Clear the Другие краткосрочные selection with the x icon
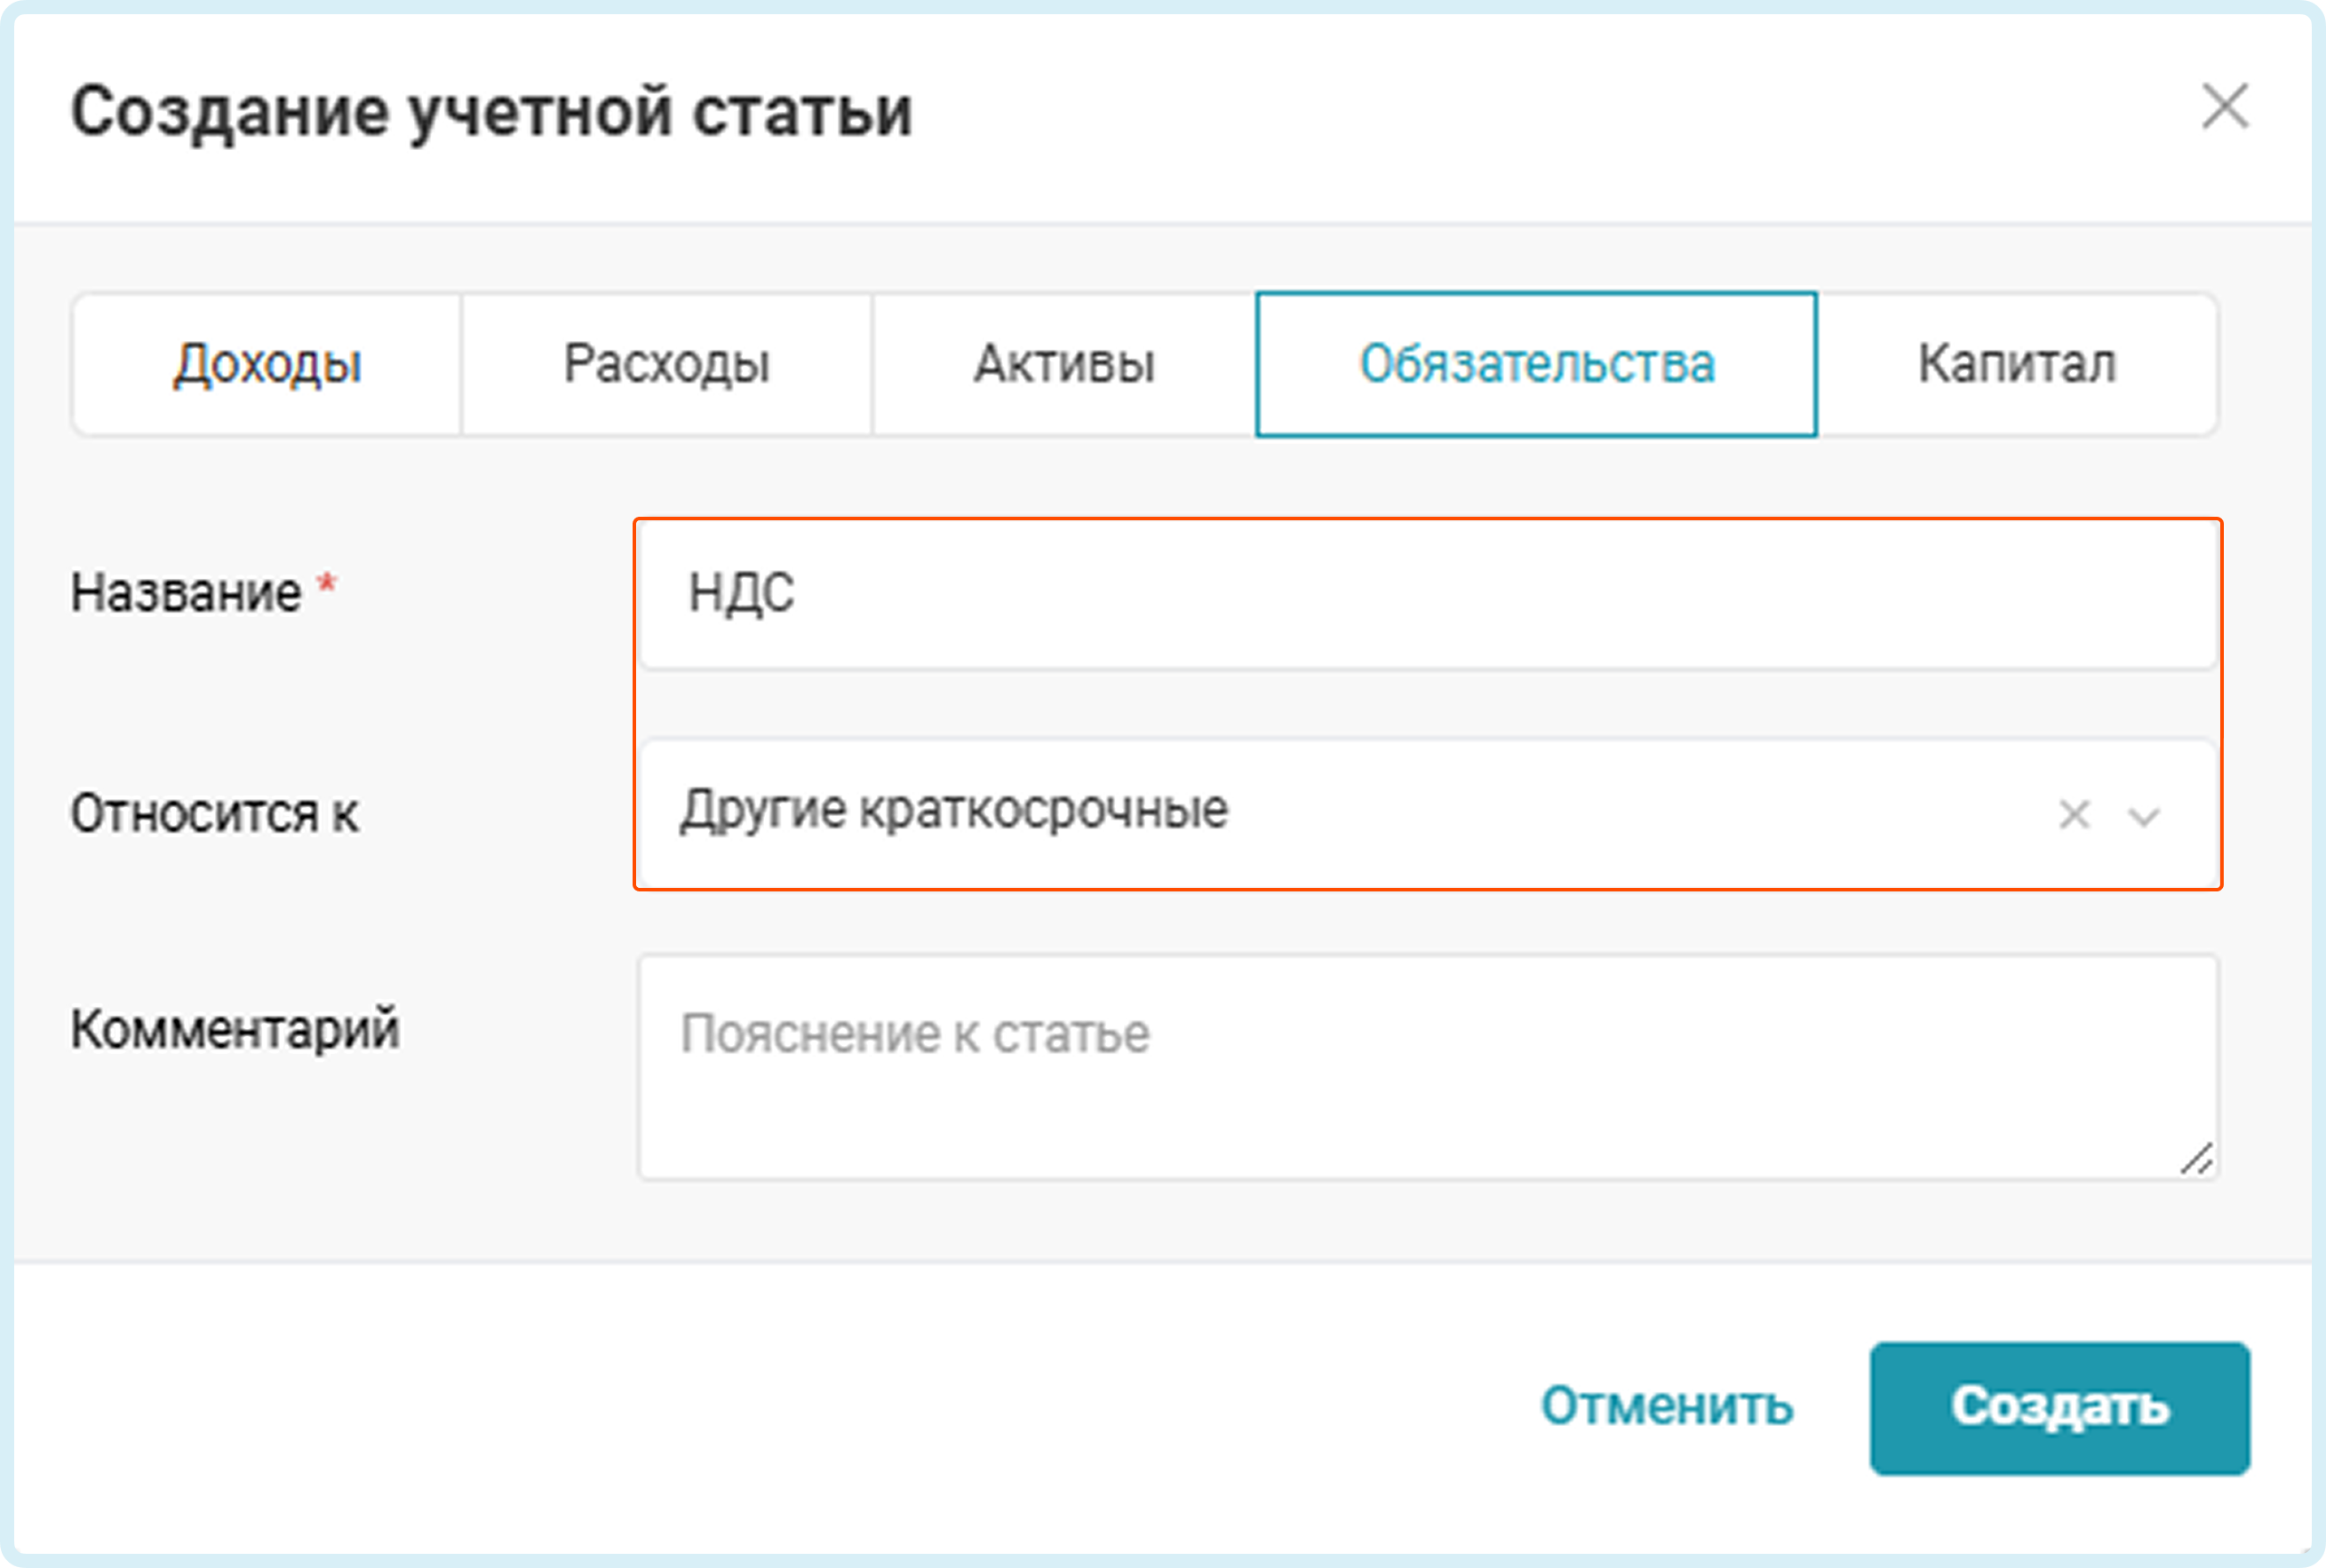Image resolution: width=2326 pixels, height=1568 pixels. (x=2075, y=815)
